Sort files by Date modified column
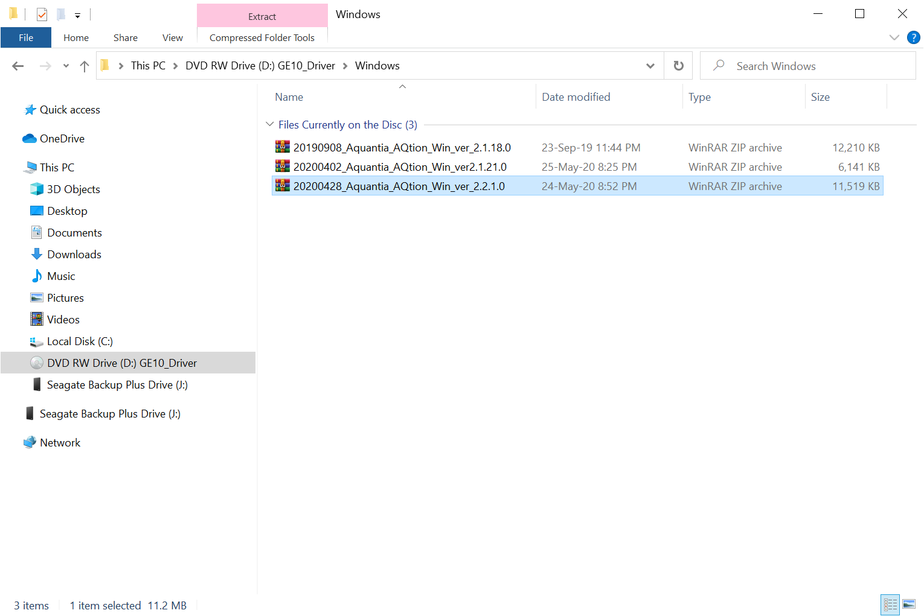 (x=576, y=97)
